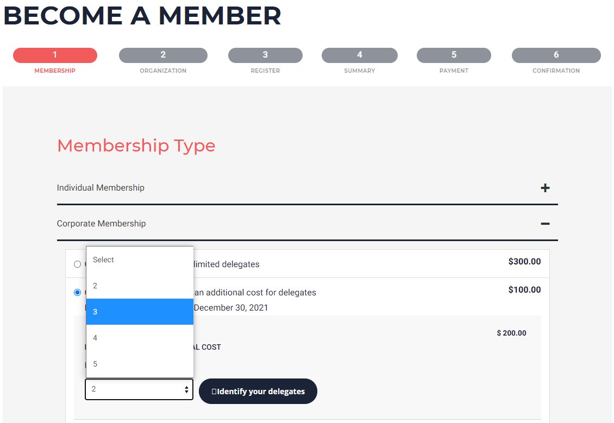Click 'Identify your delegates' button
Viewport: 614px width, 423px height.
(x=258, y=391)
